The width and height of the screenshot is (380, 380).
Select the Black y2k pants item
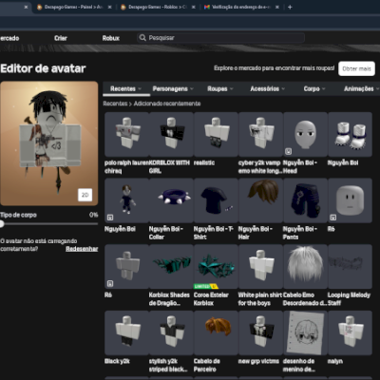(126, 332)
